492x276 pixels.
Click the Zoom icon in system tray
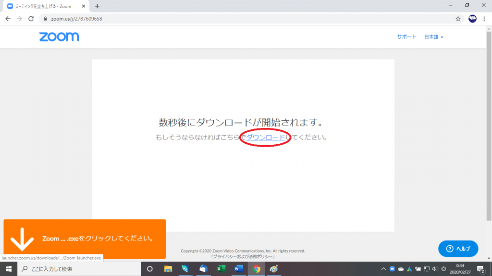pos(392,269)
